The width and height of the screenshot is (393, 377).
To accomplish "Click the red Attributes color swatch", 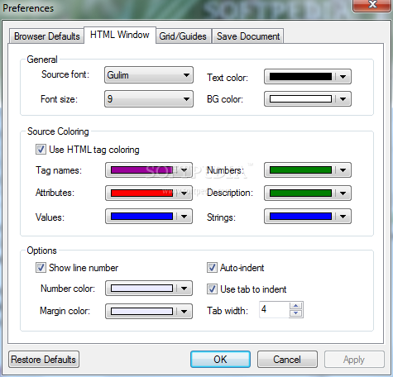I will 141,193.
